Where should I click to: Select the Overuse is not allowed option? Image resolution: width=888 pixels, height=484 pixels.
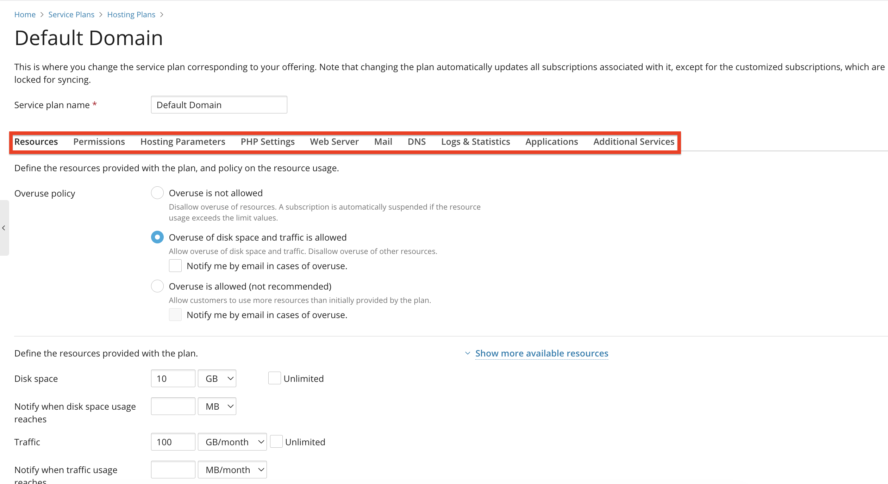point(157,193)
